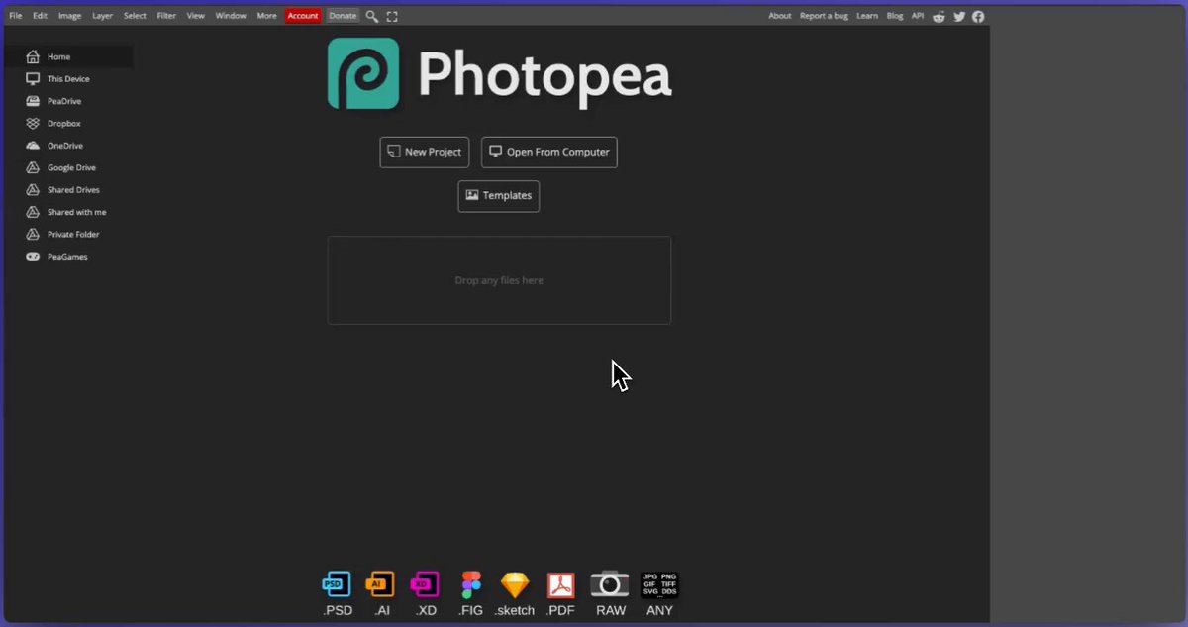Click the ANY formats icon

659,584
